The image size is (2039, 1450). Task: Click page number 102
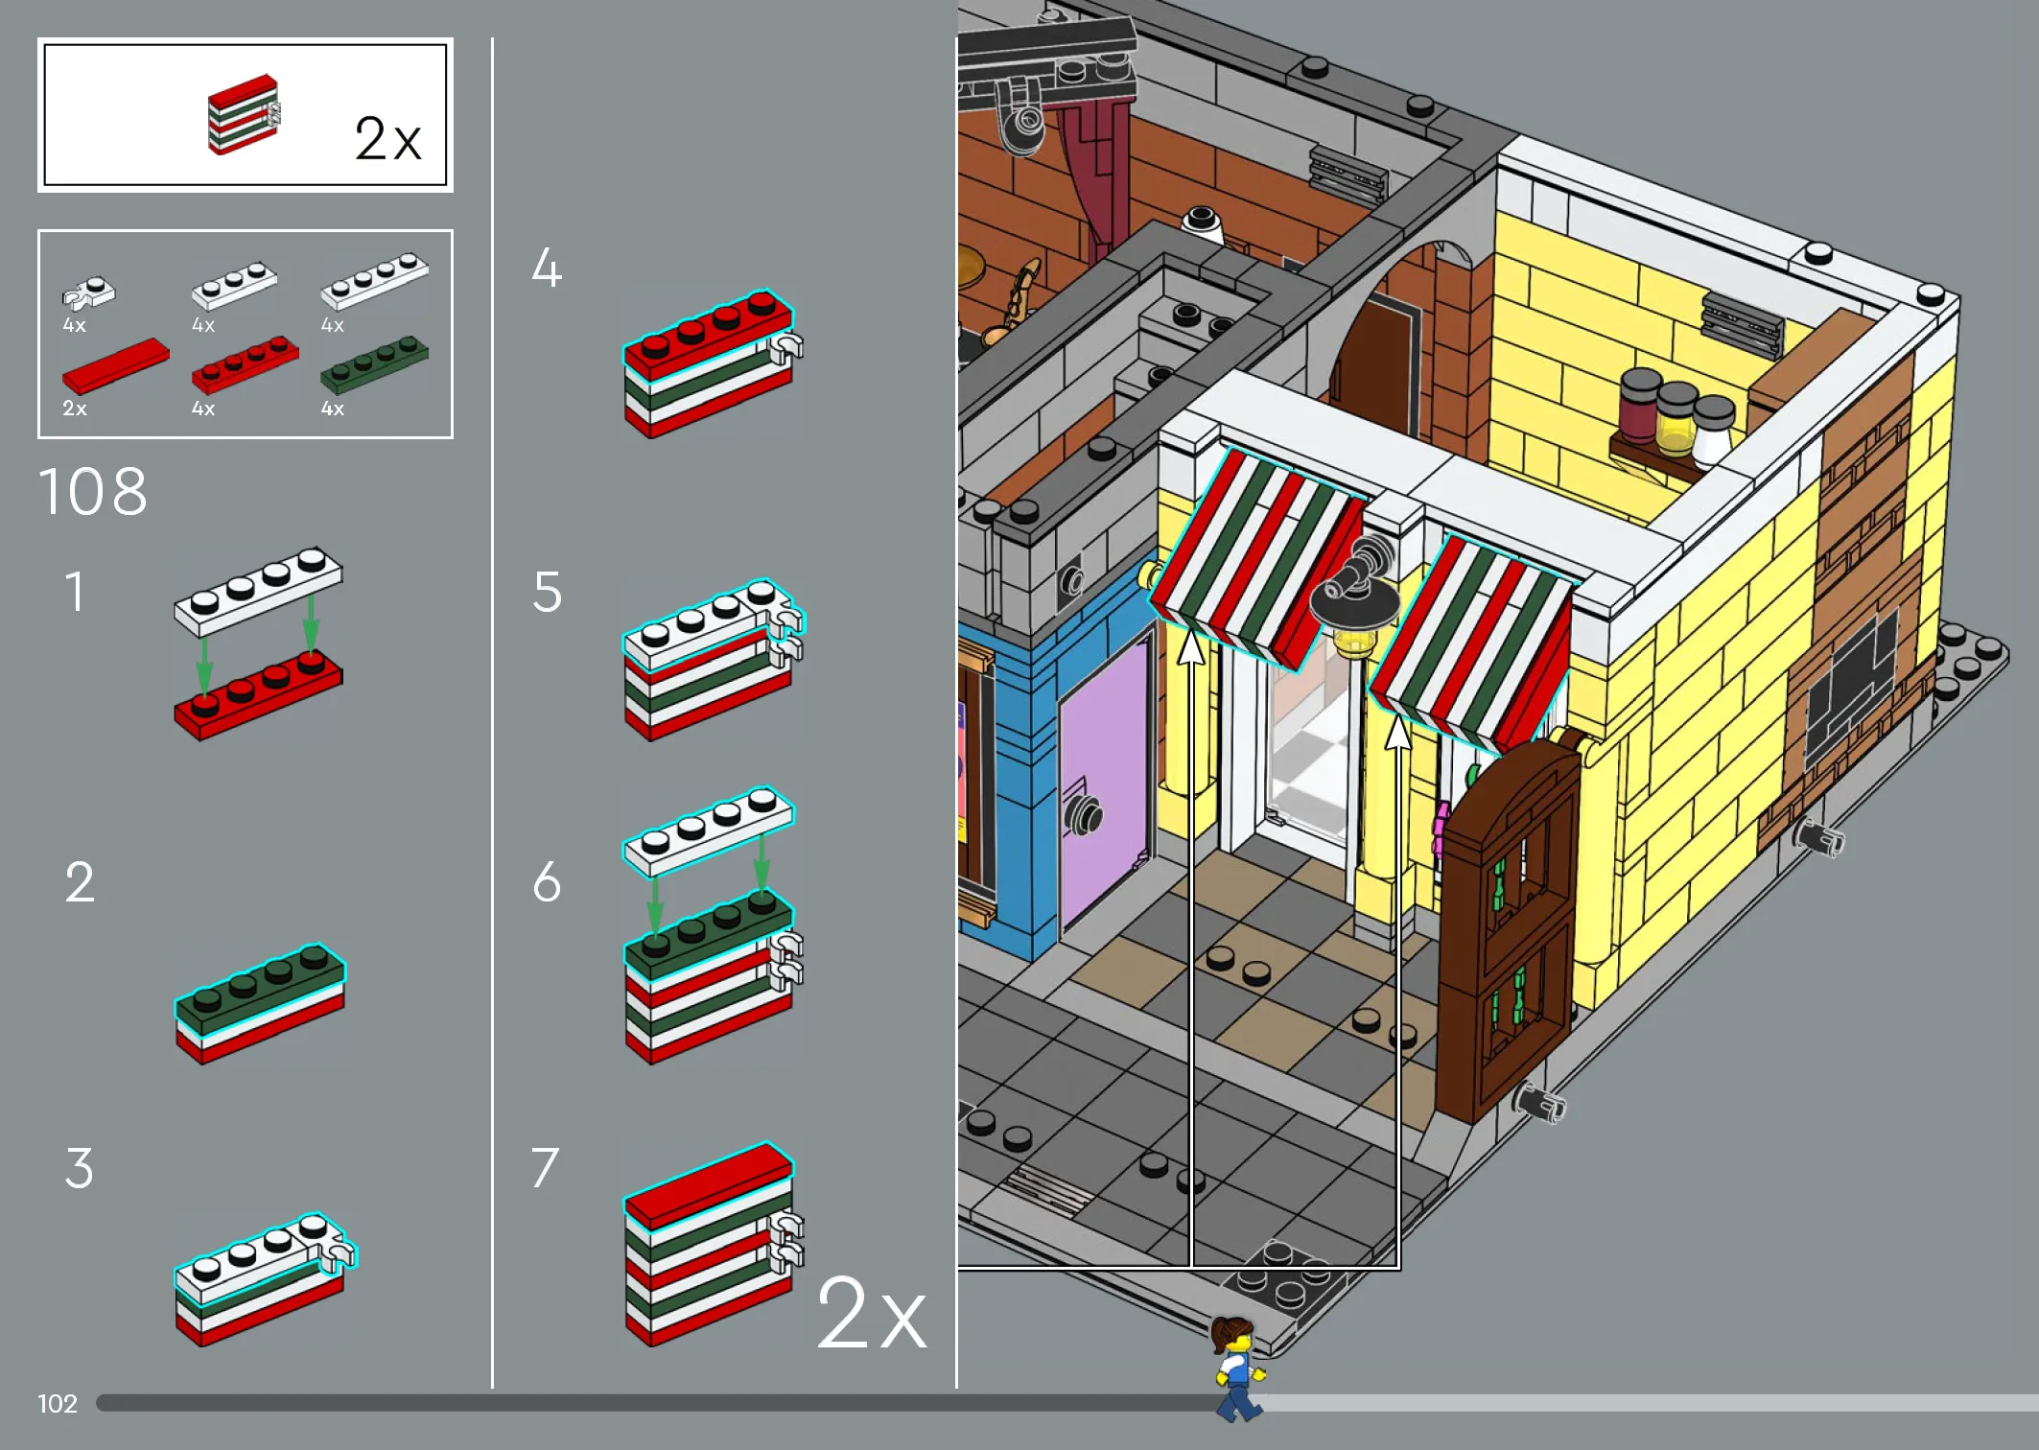coord(57,1404)
